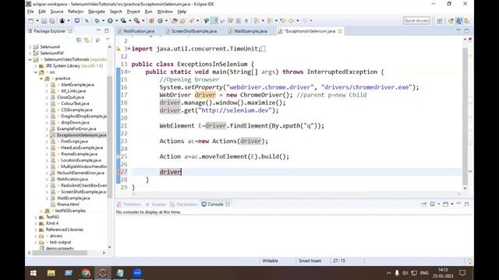499x280 pixels.
Task: Click the Display Selected Console icon
Action: click(433, 204)
